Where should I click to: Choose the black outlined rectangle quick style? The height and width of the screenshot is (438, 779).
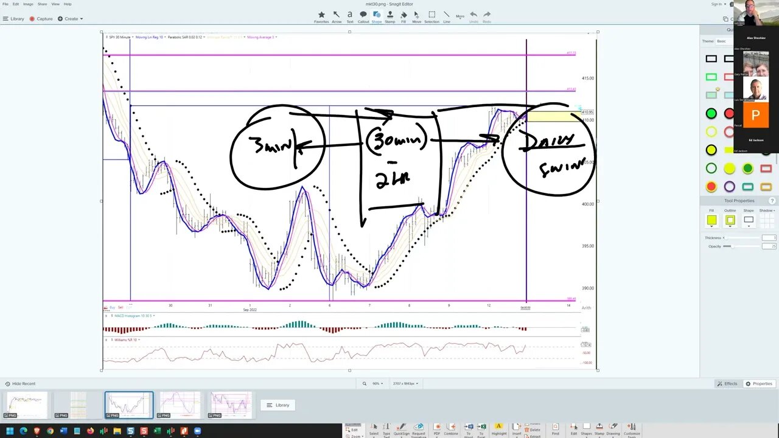tap(711, 59)
